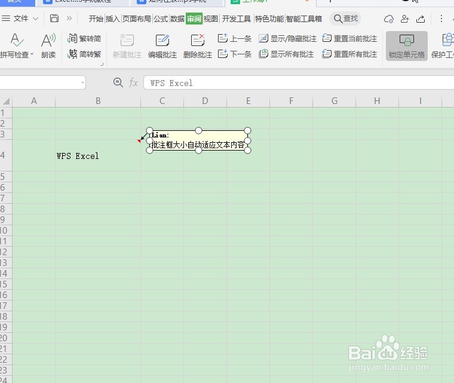Select column F header
Viewport: 454px width, 383px height.
291,101
